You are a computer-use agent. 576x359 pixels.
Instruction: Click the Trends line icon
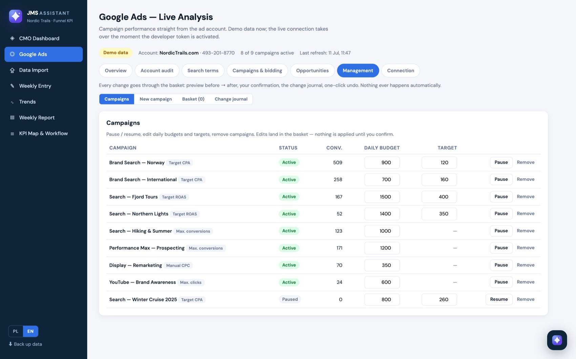(12, 102)
